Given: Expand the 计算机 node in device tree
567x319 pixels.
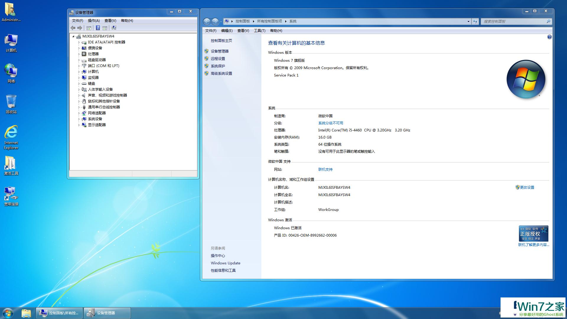Looking at the screenshot, I should pyautogui.click(x=79, y=72).
